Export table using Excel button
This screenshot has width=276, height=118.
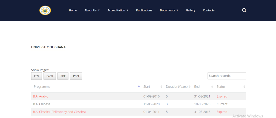click(x=50, y=76)
